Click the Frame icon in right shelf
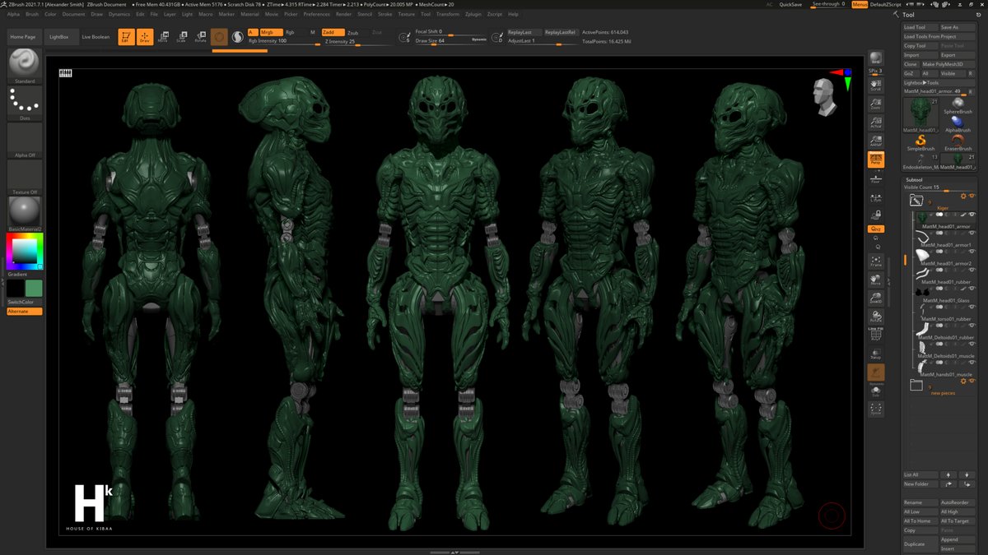The image size is (988, 555). pyautogui.click(x=876, y=262)
